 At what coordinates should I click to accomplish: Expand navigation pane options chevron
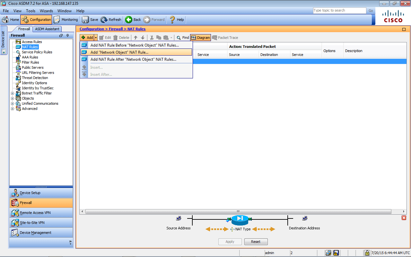[70, 242]
